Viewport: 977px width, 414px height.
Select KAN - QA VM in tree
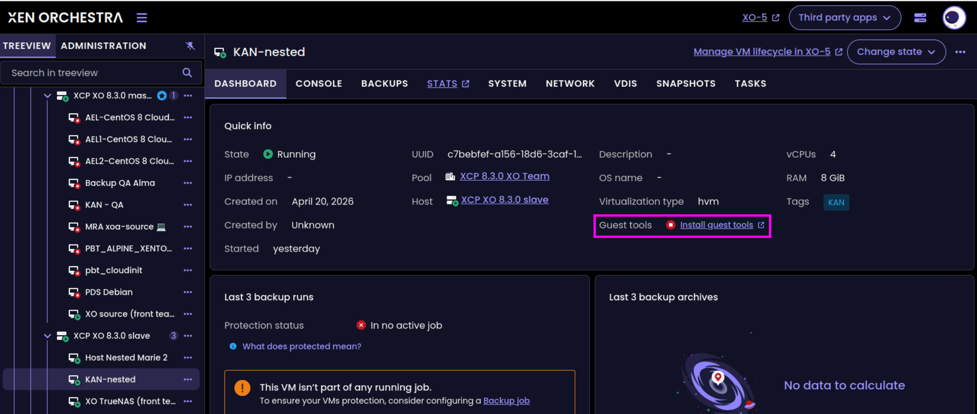104,205
